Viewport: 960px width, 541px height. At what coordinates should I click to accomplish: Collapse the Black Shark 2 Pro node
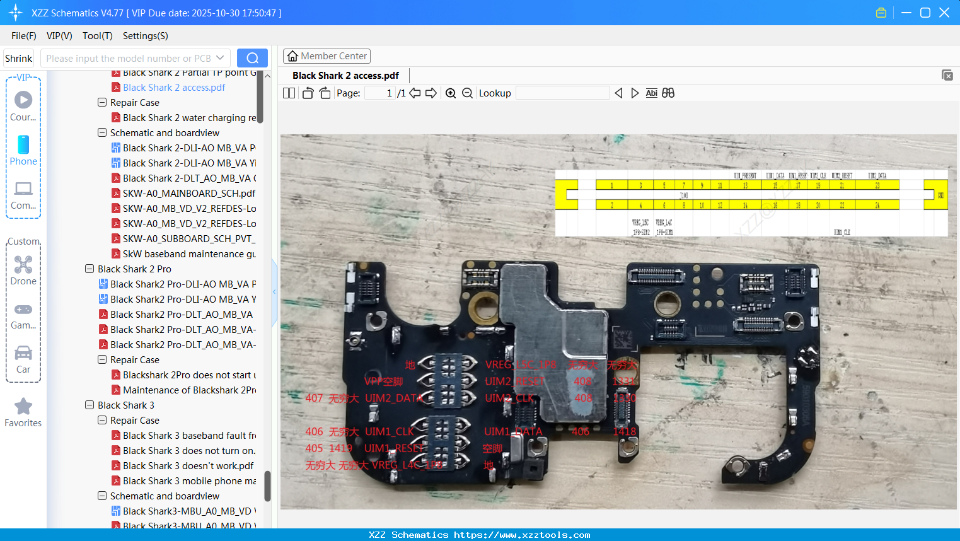tap(90, 269)
